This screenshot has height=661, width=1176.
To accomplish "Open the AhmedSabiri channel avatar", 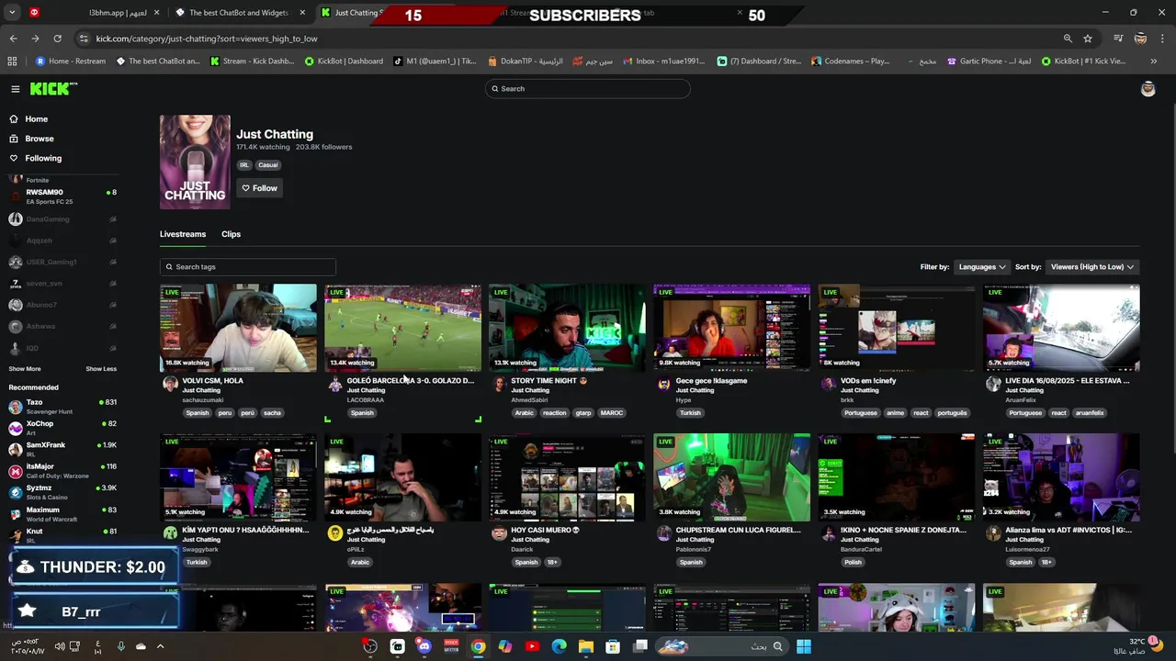I will [499, 385].
